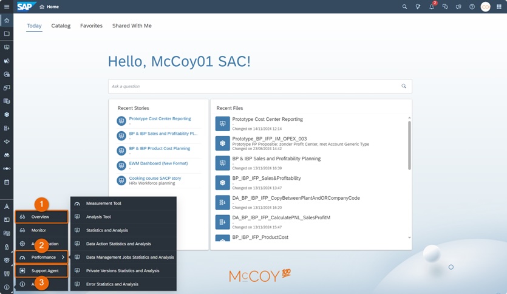
Task: Click the Measurement Tool gauge icon
Action: coord(77,203)
